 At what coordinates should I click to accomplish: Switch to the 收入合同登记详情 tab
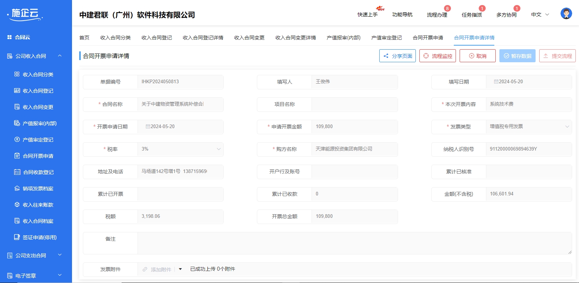click(203, 38)
